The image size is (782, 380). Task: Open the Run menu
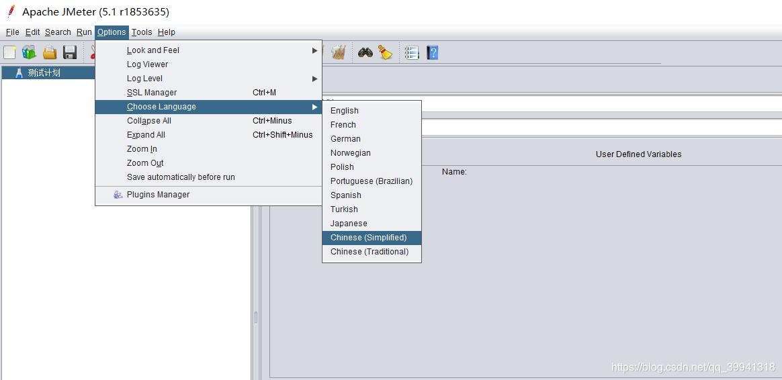point(84,32)
